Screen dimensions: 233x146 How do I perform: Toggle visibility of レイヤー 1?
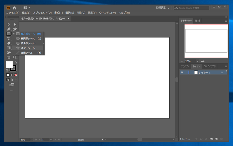click(182, 72)
